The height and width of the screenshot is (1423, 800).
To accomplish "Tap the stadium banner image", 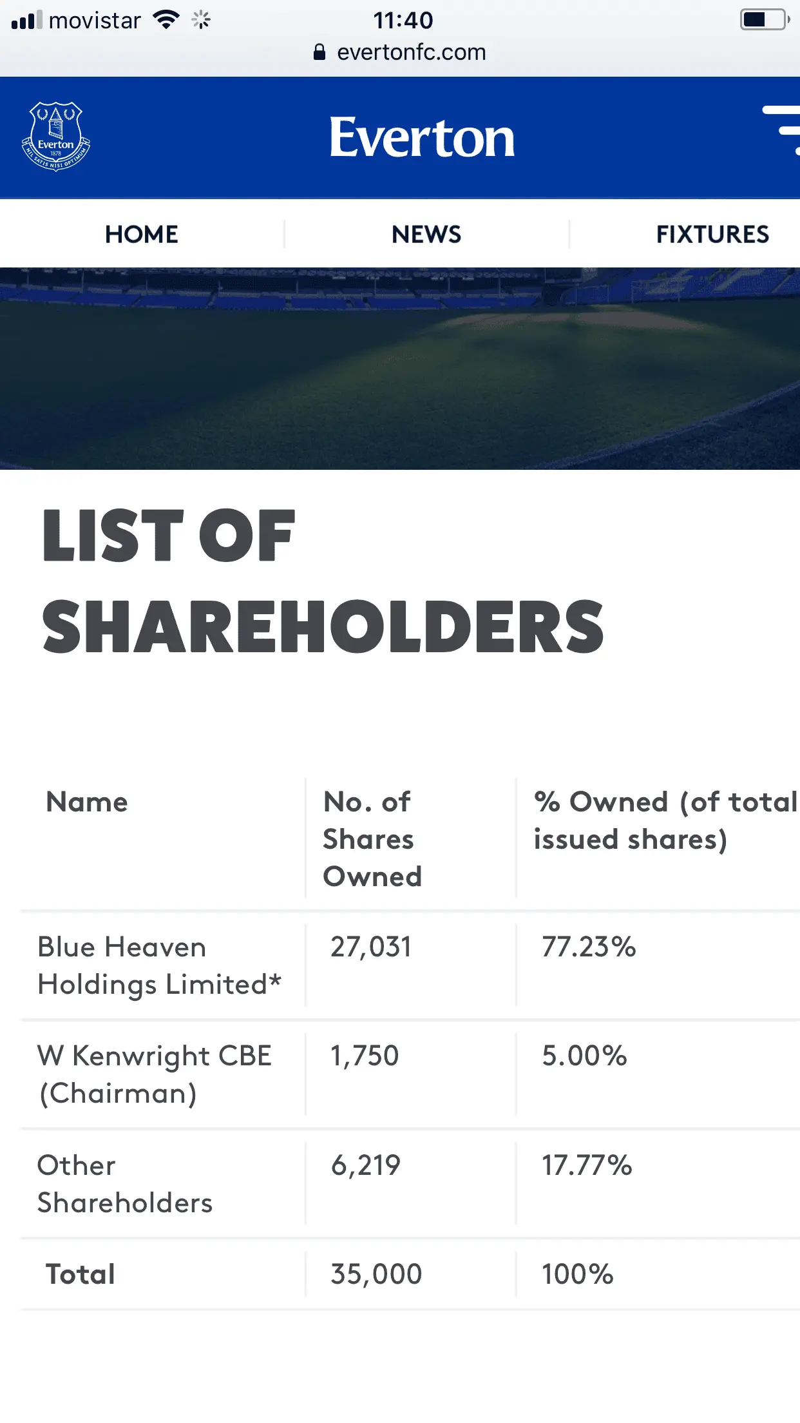I will point(400,369).
